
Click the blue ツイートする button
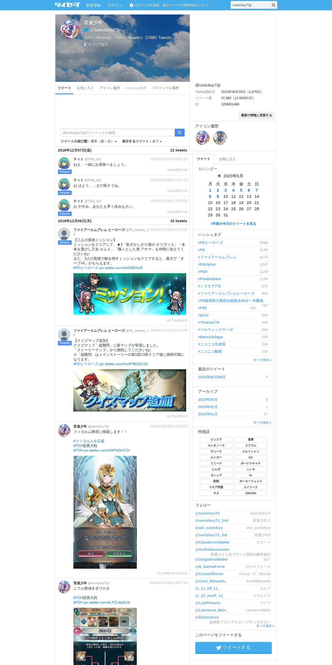233,647
